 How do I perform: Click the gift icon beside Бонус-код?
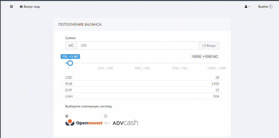[21, 7]
